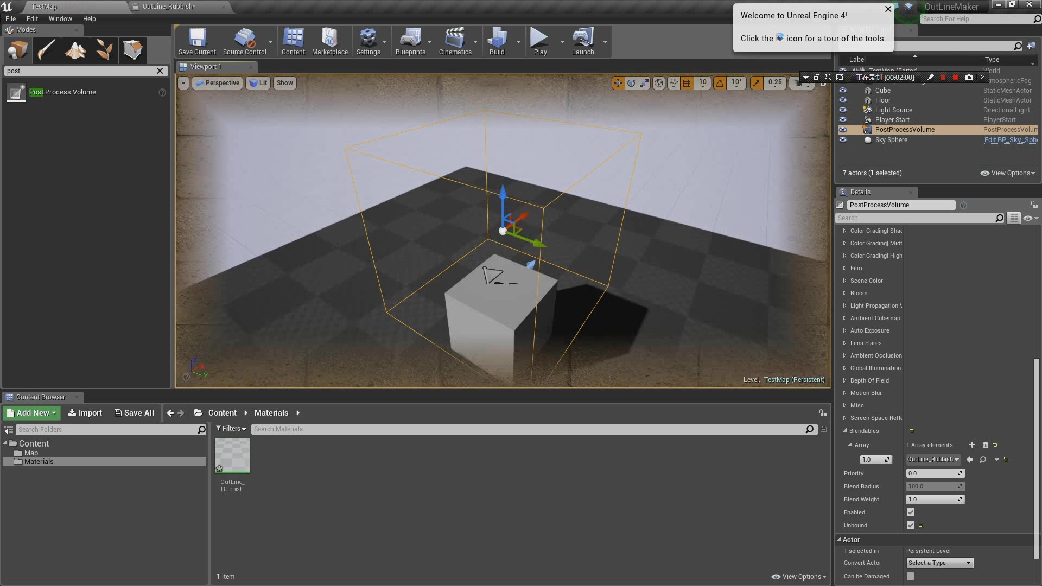Select the OutLine_Rubbish material thumbnail
The image size is (1042, 586).
coord(232,456)
